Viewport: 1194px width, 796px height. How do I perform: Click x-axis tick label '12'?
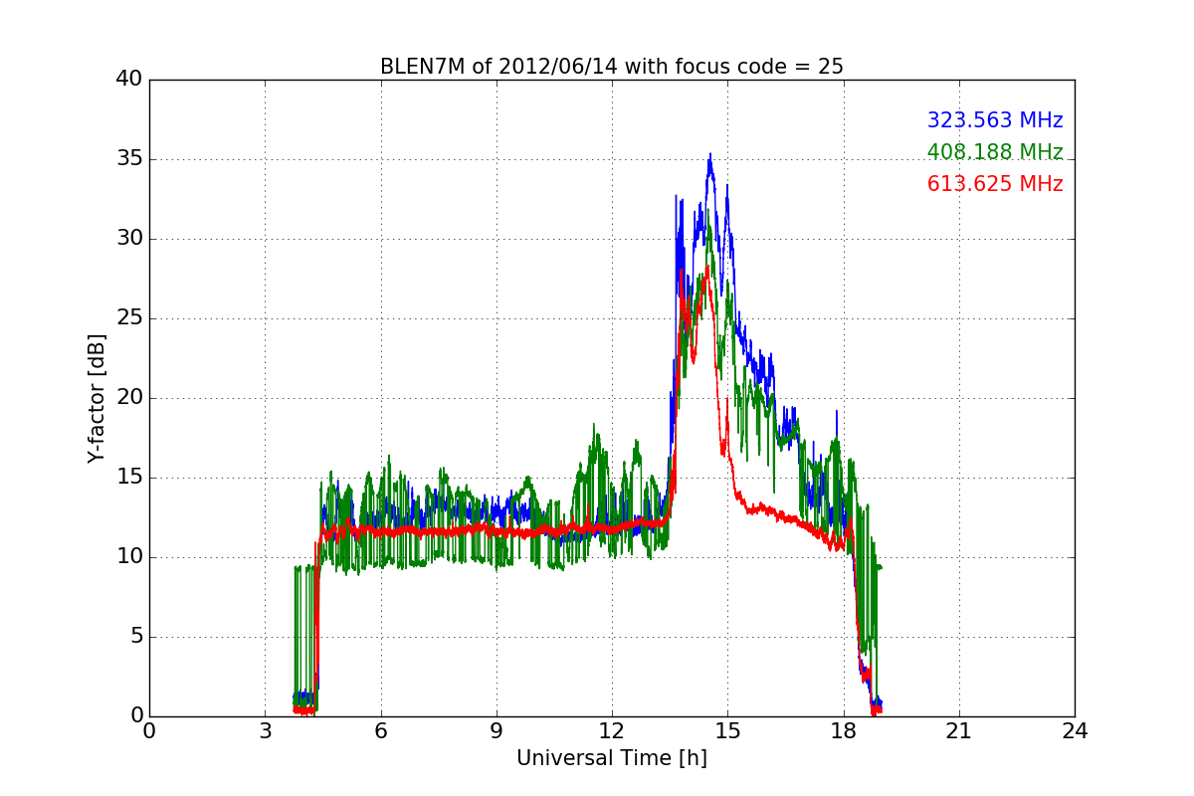pyautogui.click(x=612, y=730)
